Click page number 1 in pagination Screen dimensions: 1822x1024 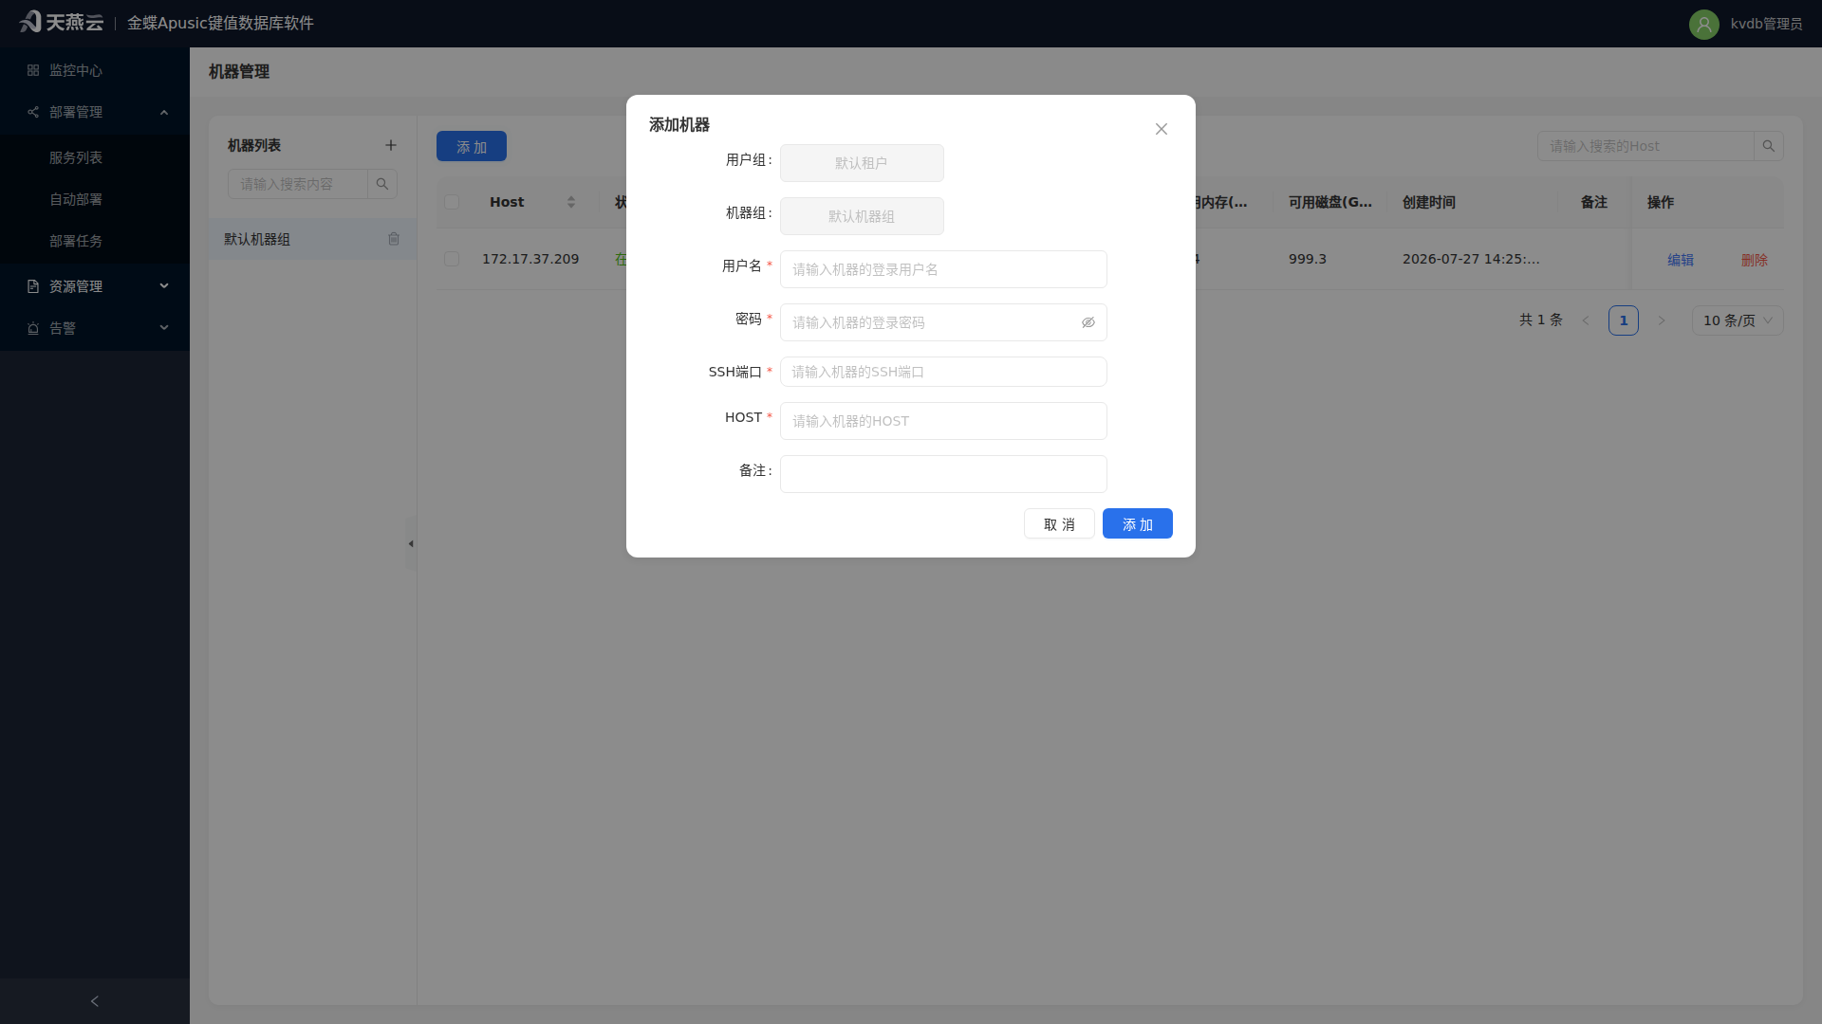point(1624,320)
